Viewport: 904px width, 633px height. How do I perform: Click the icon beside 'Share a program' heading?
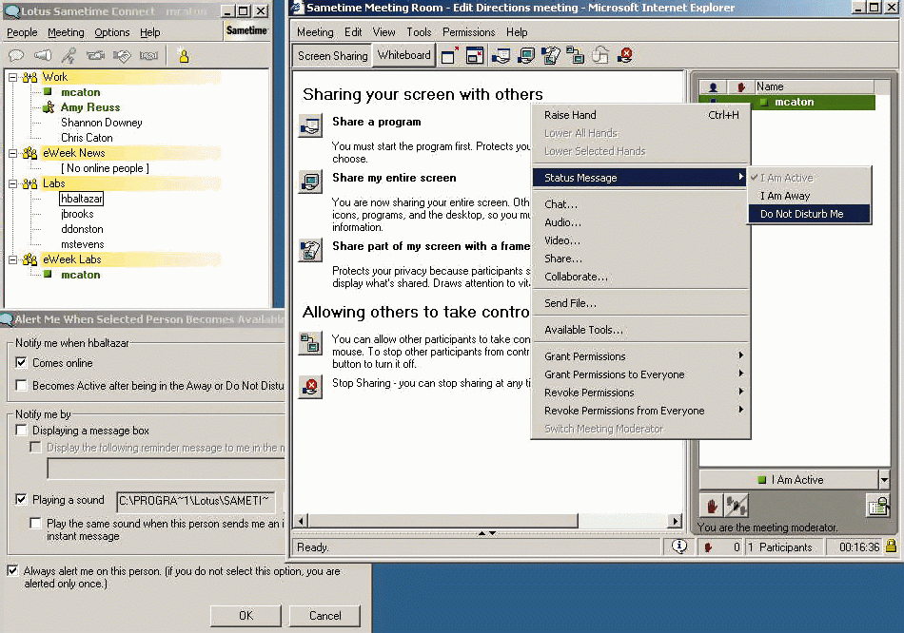pyautogui.click(x=310, y=125)
